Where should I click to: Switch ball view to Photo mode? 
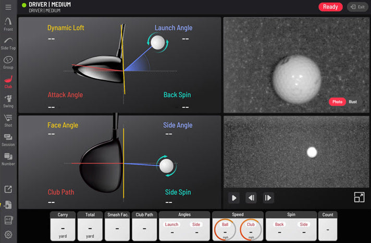pos(337,101)
